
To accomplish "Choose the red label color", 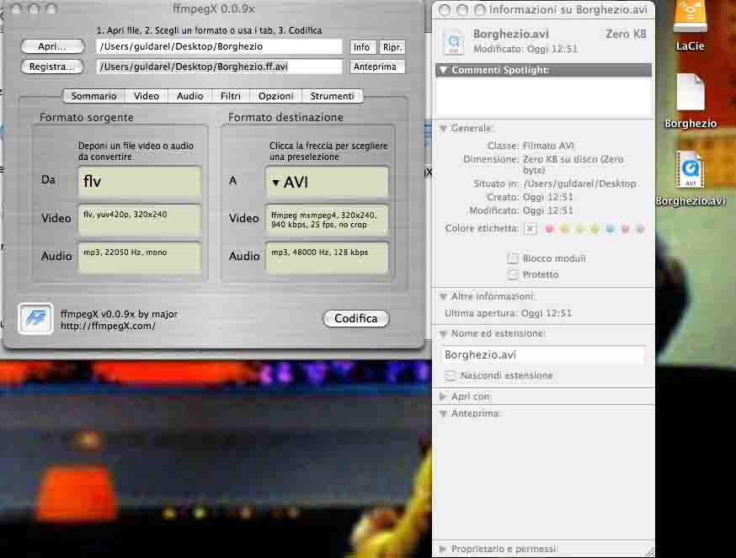I will (549, 229).
